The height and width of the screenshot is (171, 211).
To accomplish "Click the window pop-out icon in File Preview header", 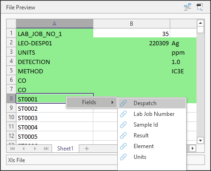I will point(200,7).
